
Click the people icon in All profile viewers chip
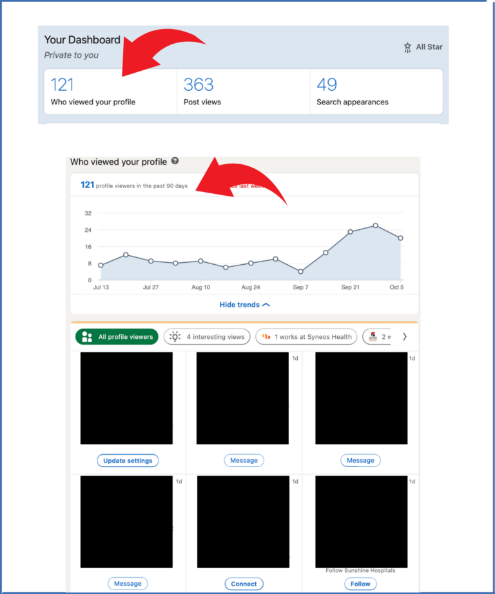(87, 337)
